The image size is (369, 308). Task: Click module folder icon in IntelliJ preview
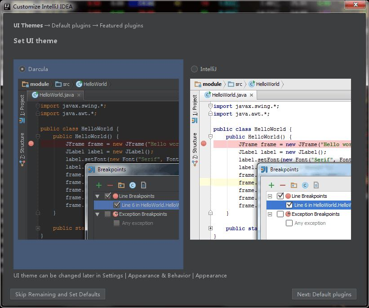[198, 84]
